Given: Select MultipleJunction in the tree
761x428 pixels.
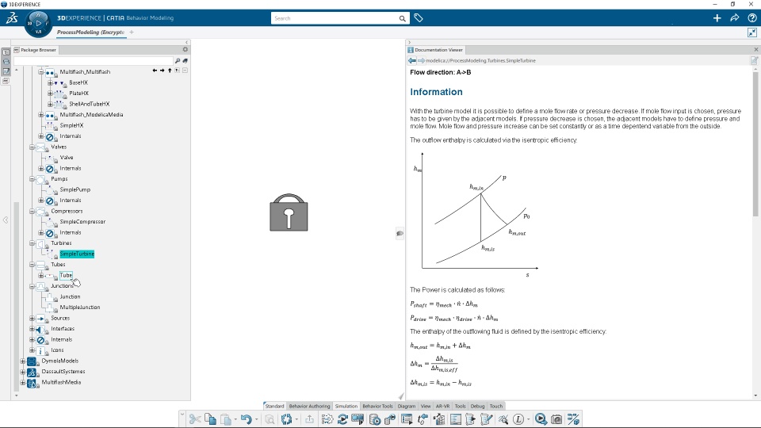Looking at the screenshot, I should (x=79, y=308).
